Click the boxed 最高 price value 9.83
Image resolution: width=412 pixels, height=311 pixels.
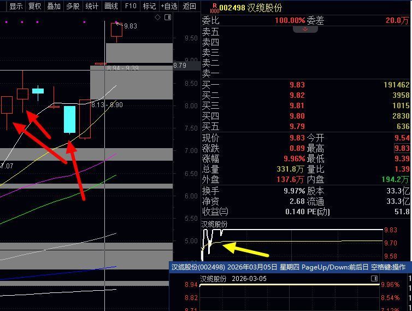(x=402, y=148)
